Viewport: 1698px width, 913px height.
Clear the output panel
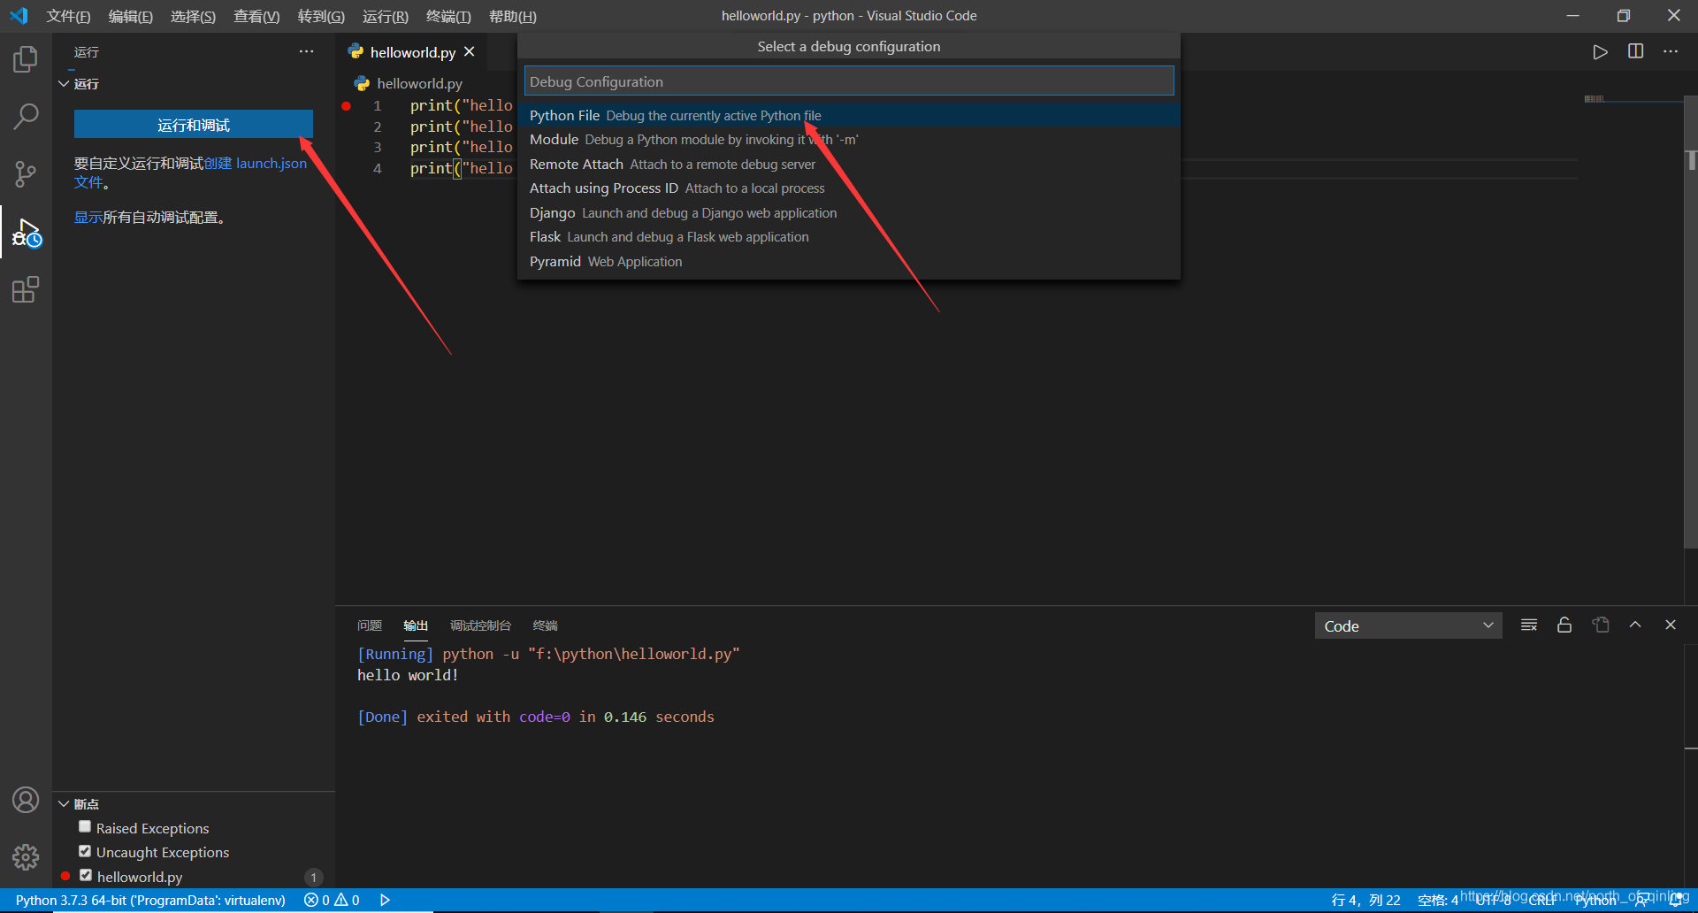(x=1529, y=625)
